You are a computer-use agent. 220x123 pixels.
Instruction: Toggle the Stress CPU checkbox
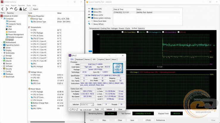(x=92, y=9)
